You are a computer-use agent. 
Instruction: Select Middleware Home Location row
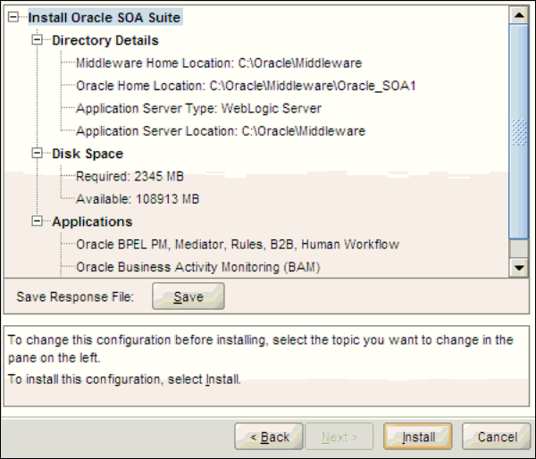coord(219,63)
